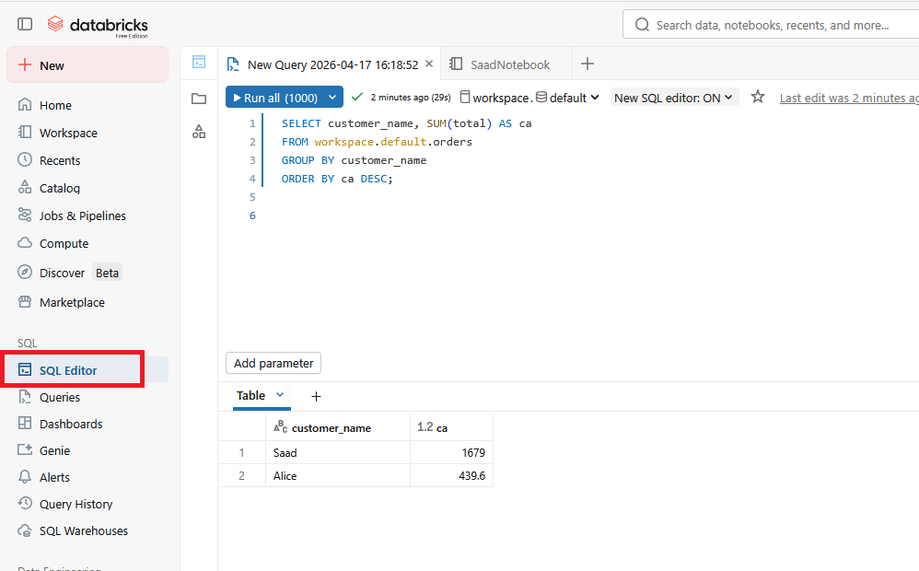Toggle the New SQL editor ON switch

(x=674, y=98)
